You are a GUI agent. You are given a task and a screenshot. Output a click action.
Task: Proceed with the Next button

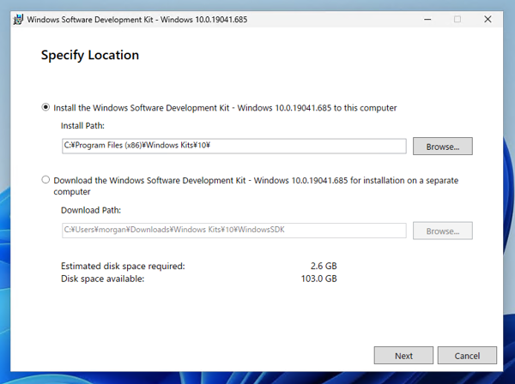[x=403, y=356]
